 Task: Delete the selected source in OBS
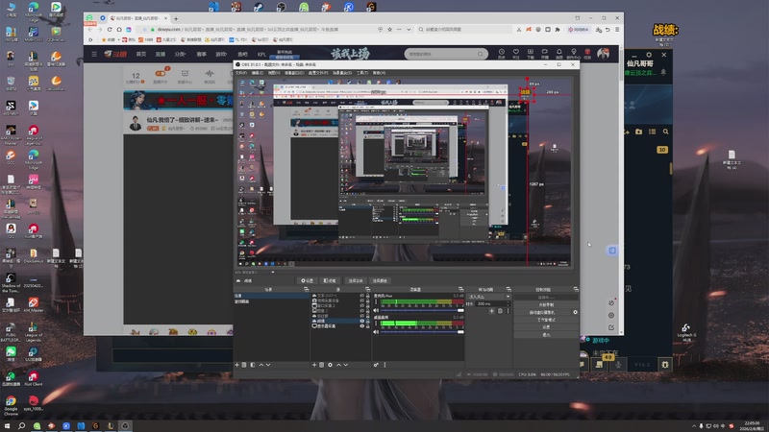coord(322,365)
